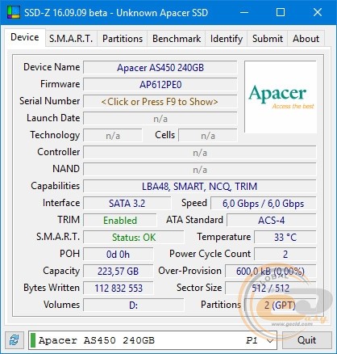Click the Sector Size value 512 / 512
The image size is (337, 354).
pos(270,289)
